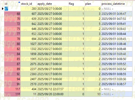Click stock_id cell 1302
The image size is (135, 100).
point(29,49)
